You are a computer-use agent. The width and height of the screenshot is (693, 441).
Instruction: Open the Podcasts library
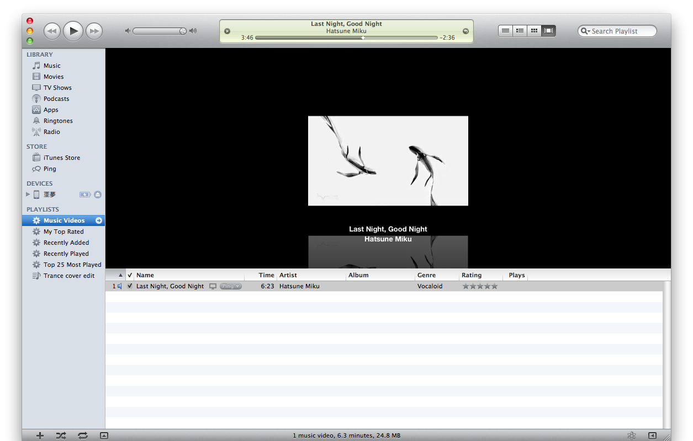56,99
